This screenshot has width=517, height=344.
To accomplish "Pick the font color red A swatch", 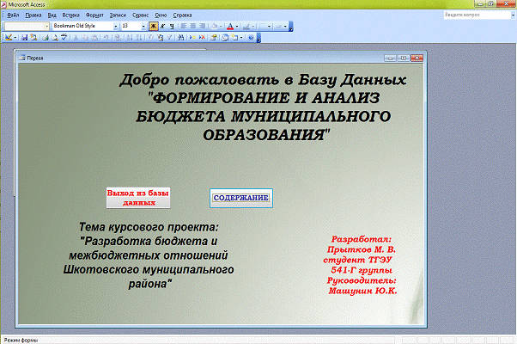I will point(230,27).
